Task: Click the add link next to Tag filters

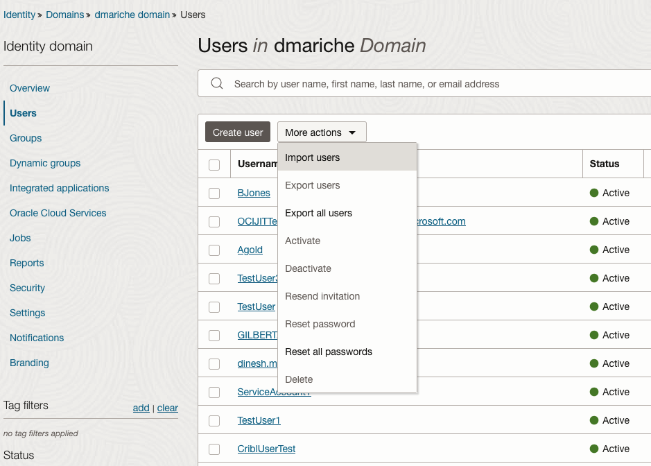Action: (x=141, y=408)
